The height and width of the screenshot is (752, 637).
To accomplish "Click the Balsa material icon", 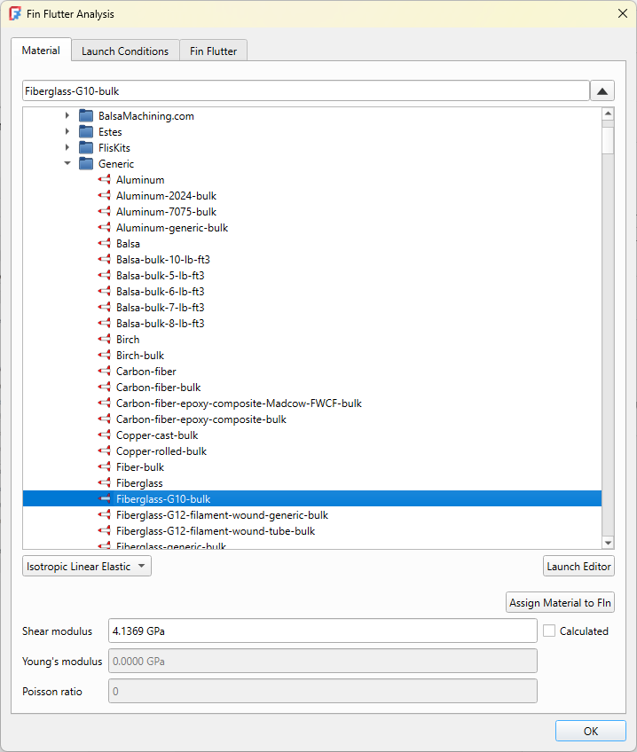I will 104,244.
